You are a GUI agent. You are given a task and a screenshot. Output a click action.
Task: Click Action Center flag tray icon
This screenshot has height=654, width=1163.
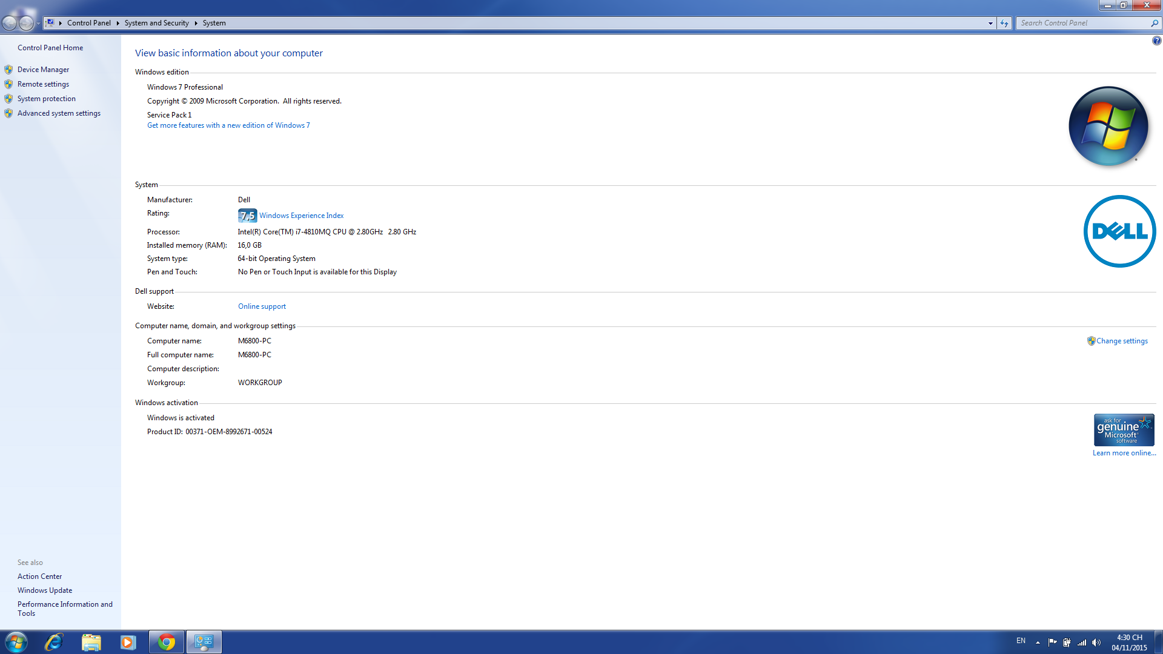click(1052, 642)
